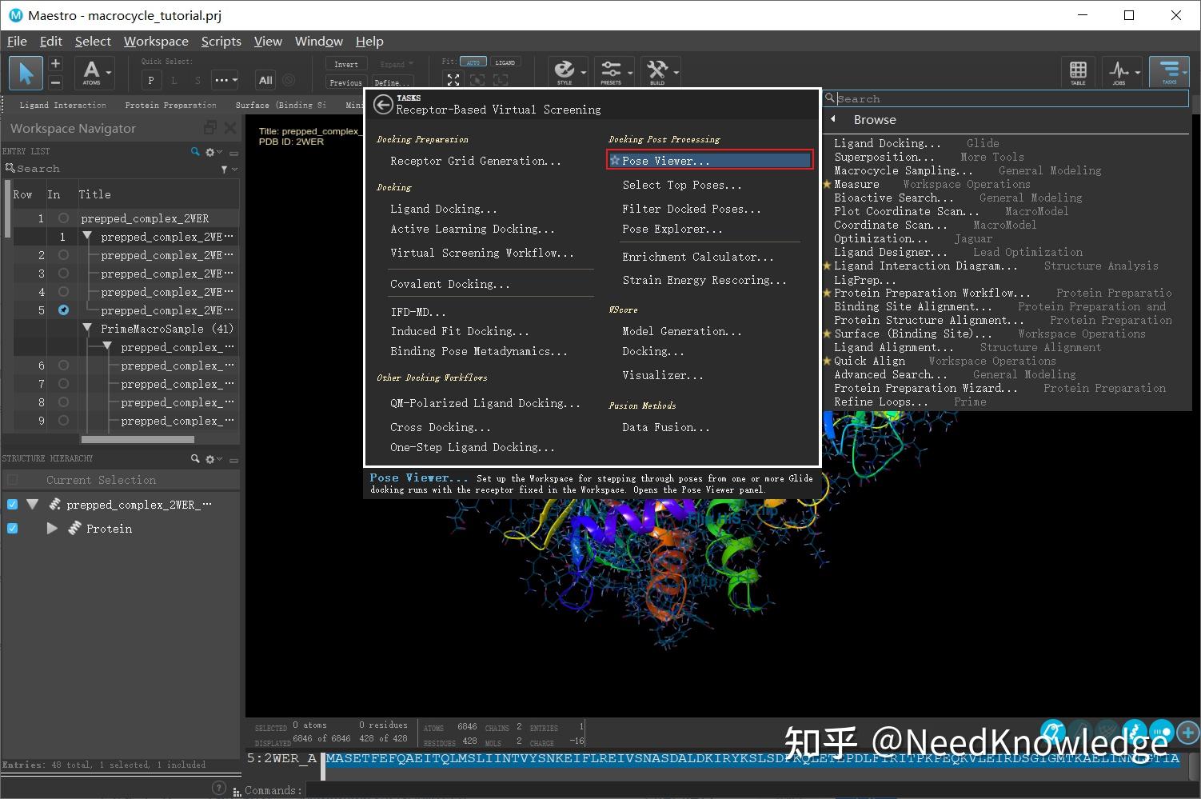Uncheck the Protein hierarchy checkbox
The width and height of the screenshot is (1201, 799).
point(13,529)
